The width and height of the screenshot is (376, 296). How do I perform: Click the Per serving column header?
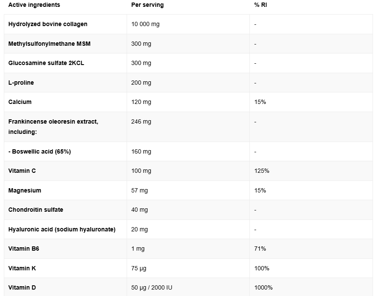[x=147, y=5]
